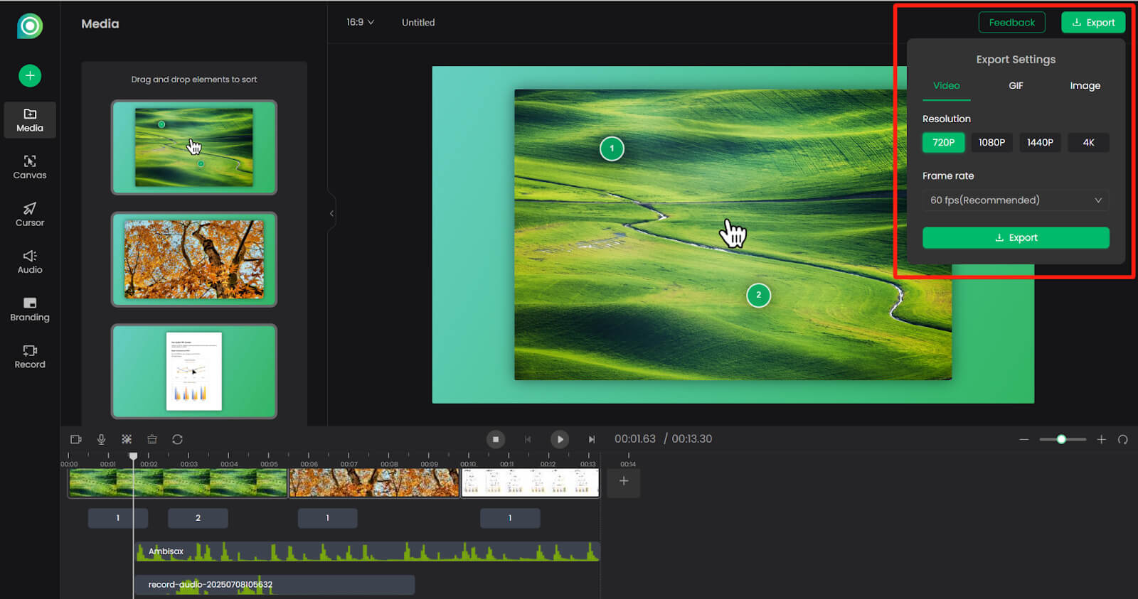This screenshot has height=599, width=1138.
Task: Click the Feedback button
Action: pos(1011,22)
